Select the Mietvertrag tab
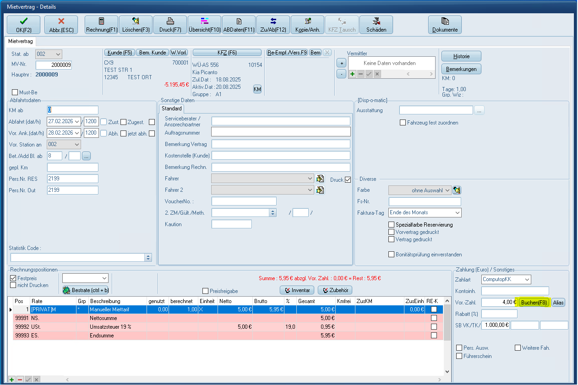Viewport: 578px width, 385px height. (20, 41)
